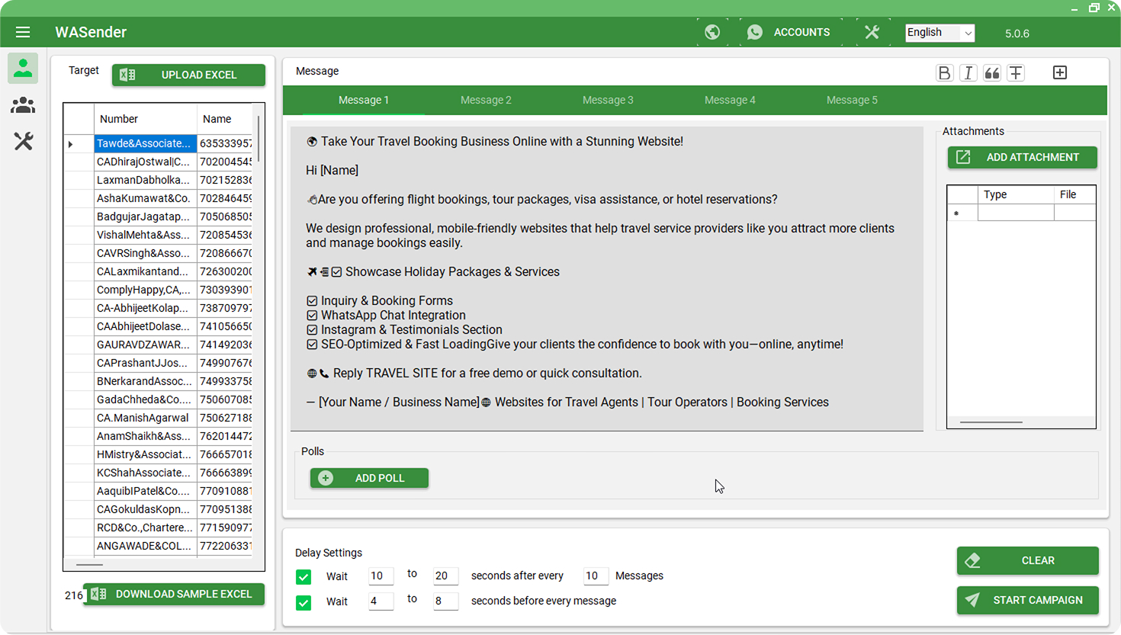Click the Name column header
The height and width of the screenshot is (635, 1121).
coord(225,119)
